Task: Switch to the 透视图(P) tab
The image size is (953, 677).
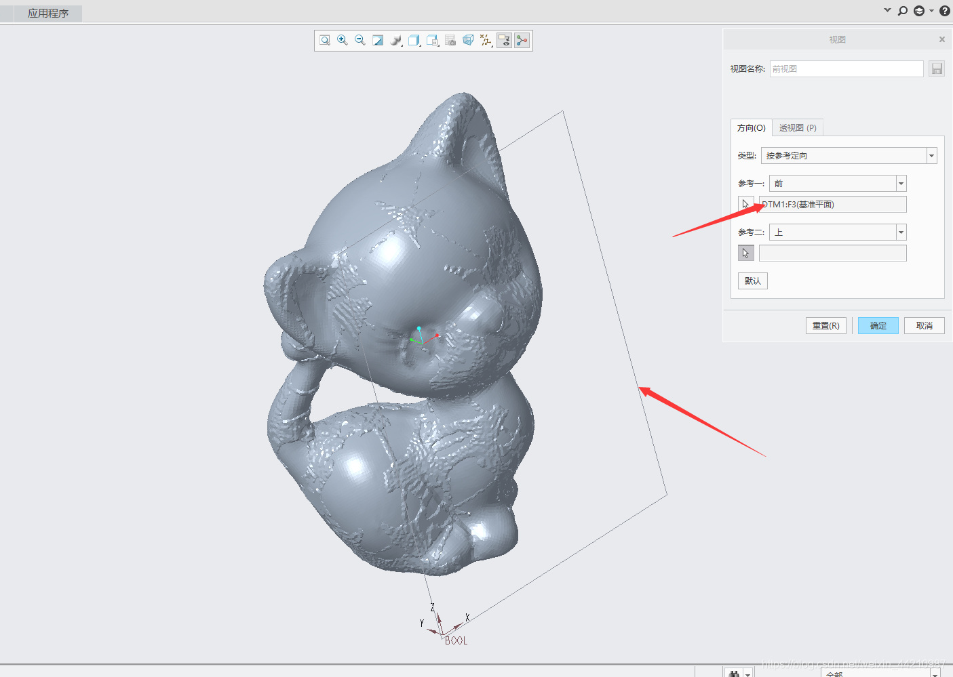Action: (x=798, y=128)
